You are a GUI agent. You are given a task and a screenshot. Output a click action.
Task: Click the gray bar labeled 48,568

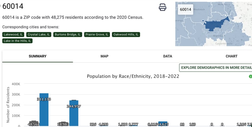[34, 124]
